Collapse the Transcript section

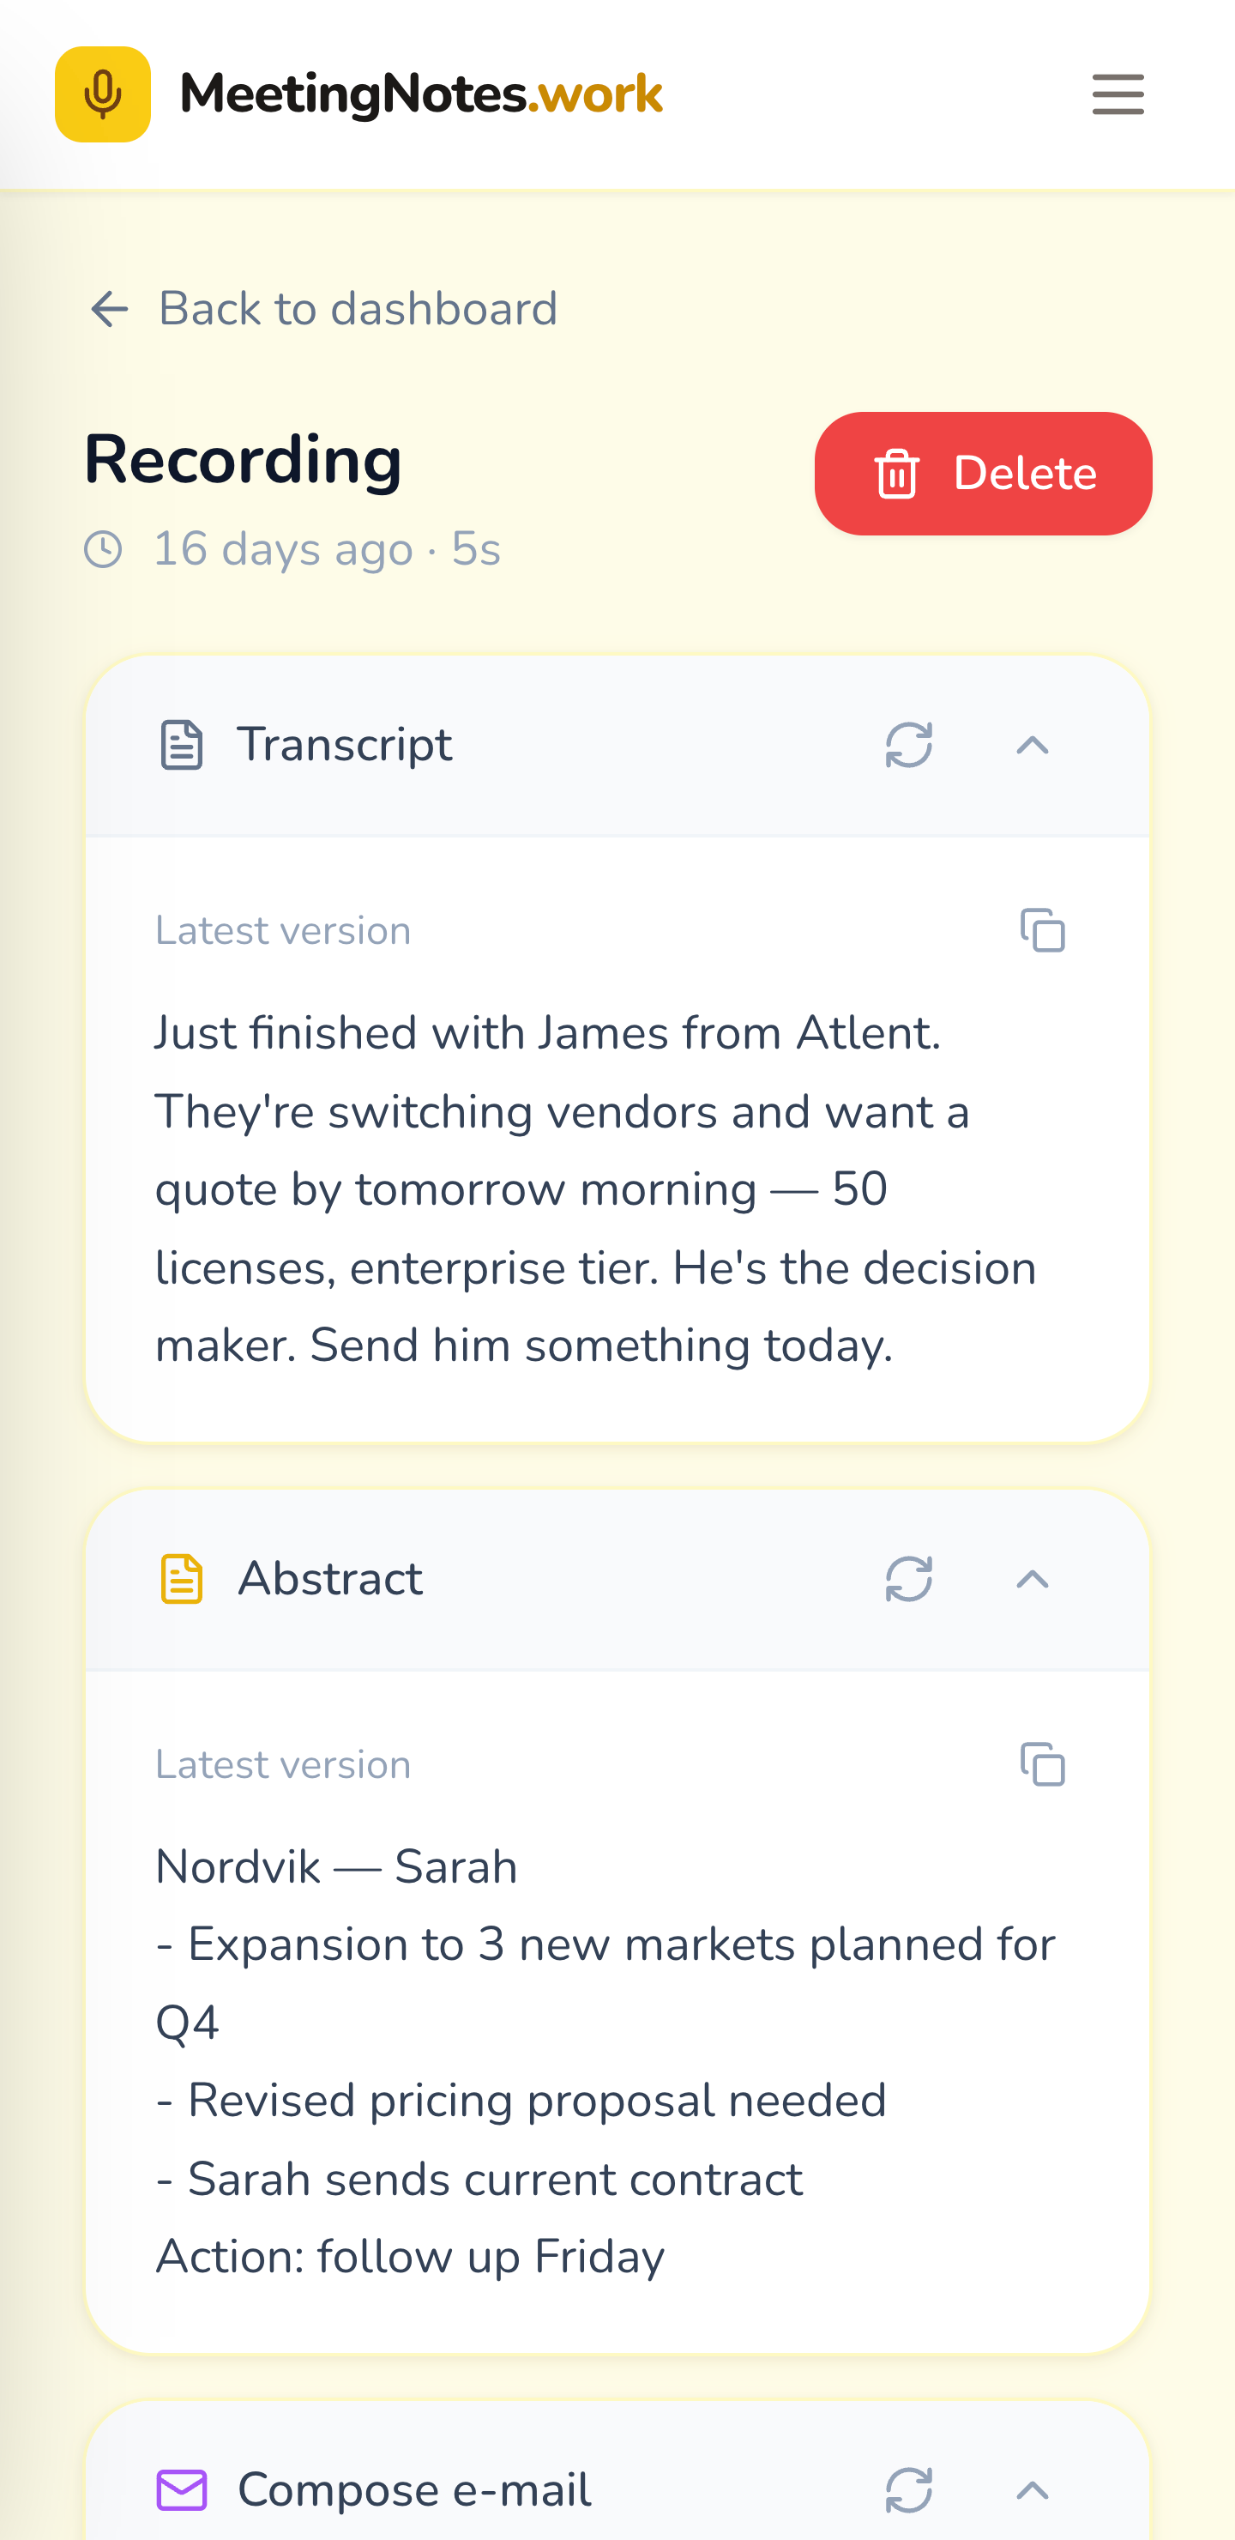(x=1032, y=747)
